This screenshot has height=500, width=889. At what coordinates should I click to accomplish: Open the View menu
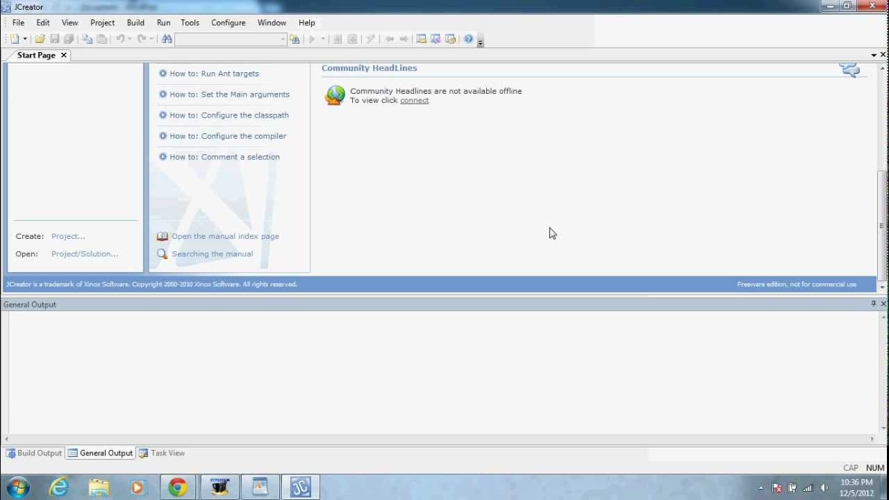70,23
